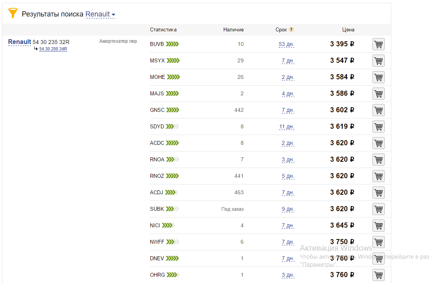
Task: Expand the 53 дн. delivery term details
Action: tap(286, 44)
